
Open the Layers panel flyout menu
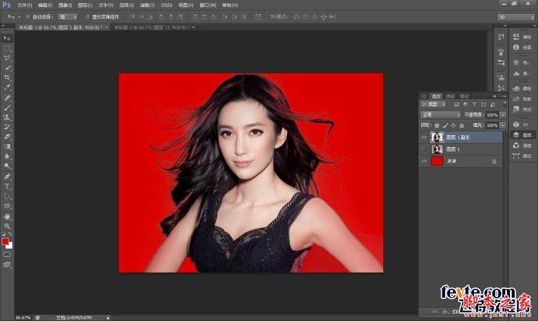[x=503, y=96]
